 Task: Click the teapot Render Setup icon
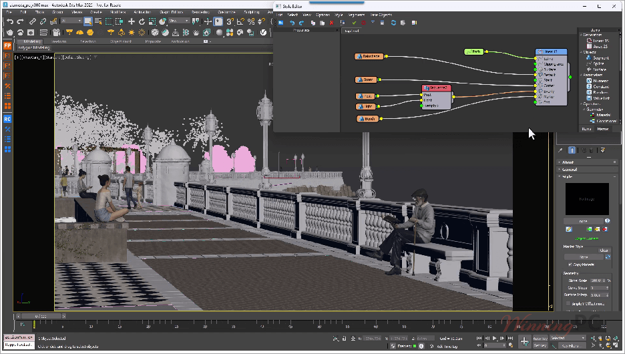pos(10,32)
